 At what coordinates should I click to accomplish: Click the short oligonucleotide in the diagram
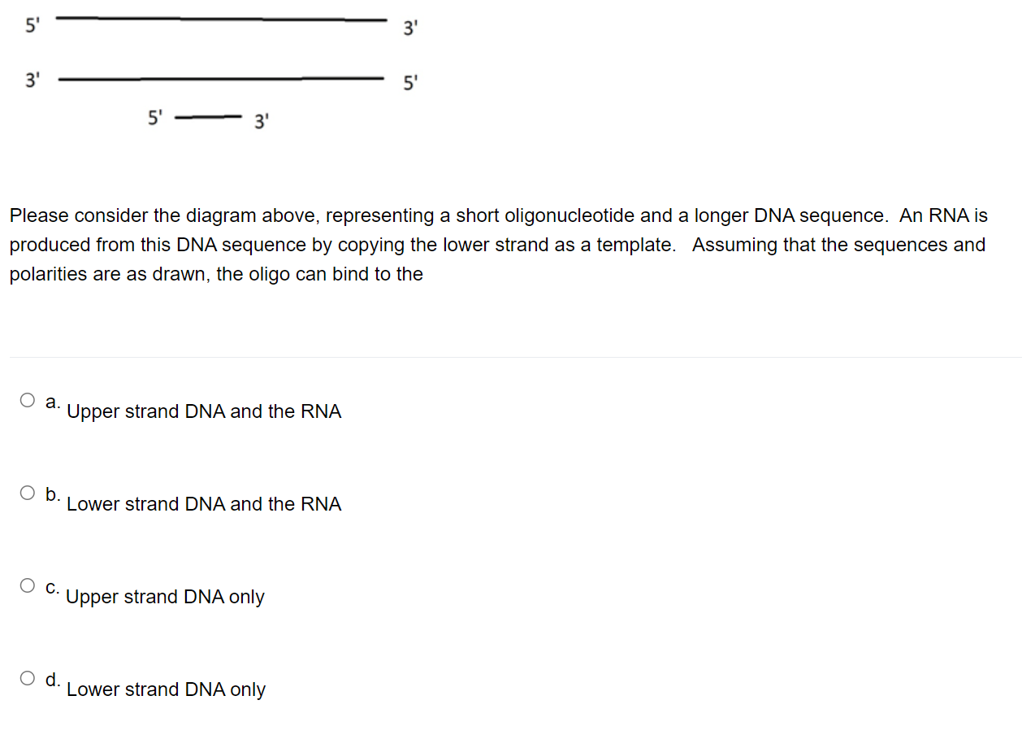click(208, 118)
